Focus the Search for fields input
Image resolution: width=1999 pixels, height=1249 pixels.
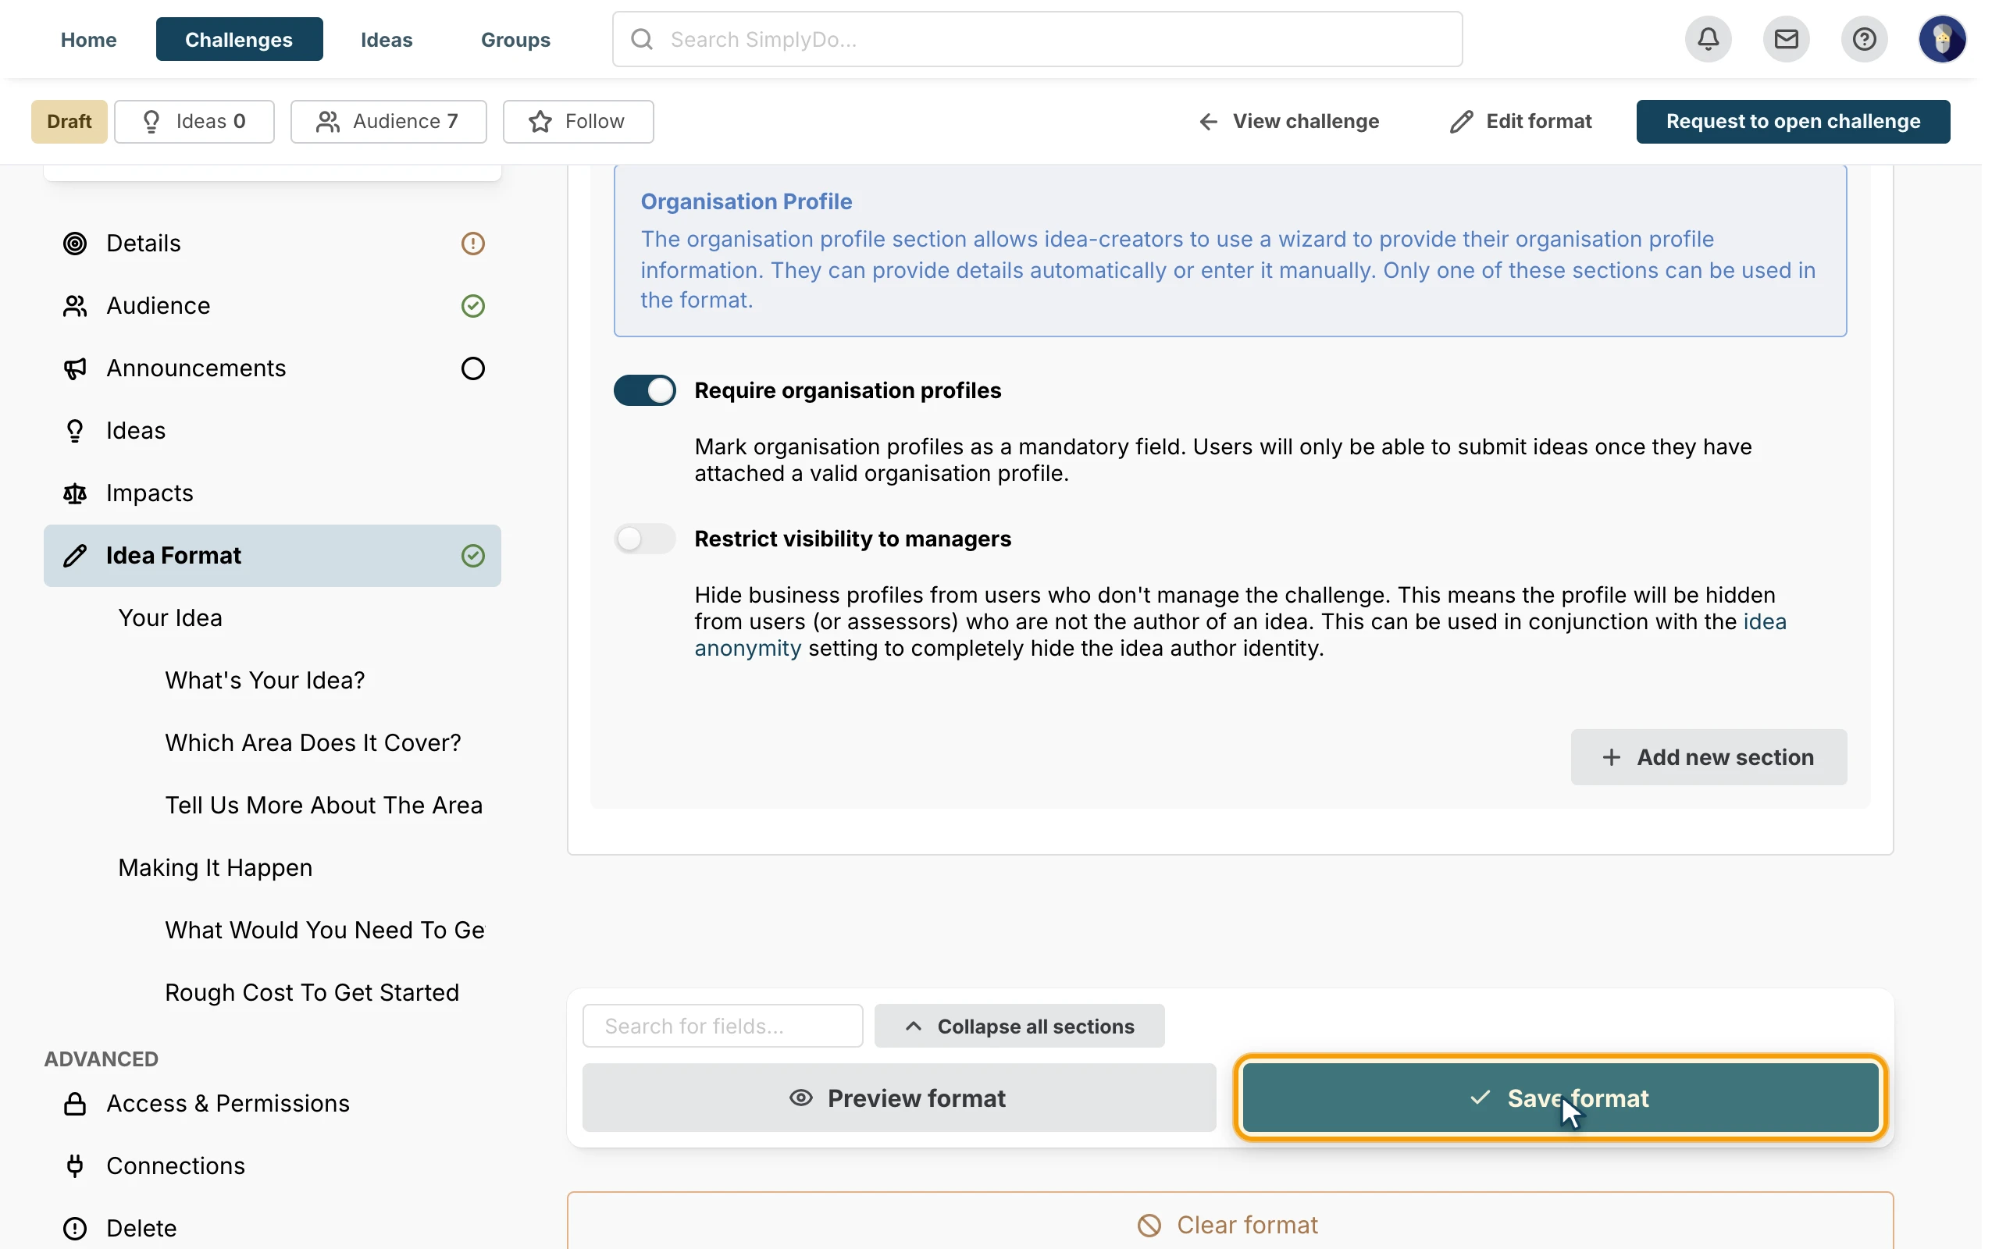click(722, 1026)
